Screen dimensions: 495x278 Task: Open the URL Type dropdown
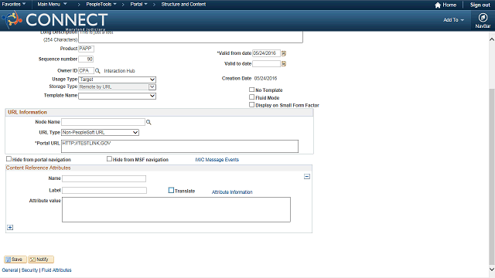click(x=100, y=133)
